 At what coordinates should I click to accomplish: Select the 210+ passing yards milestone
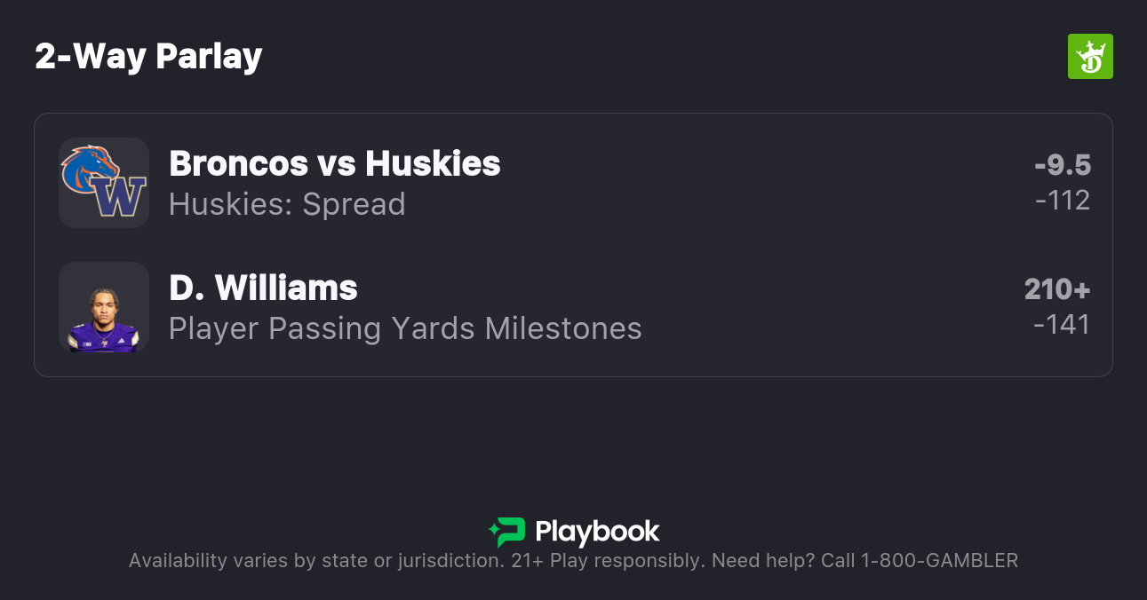click(1056, 289)
